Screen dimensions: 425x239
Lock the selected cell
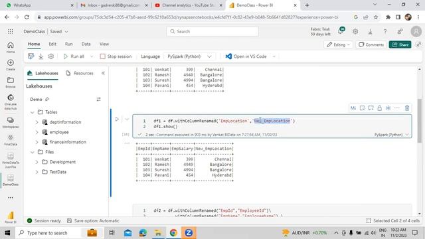[379, 108]
